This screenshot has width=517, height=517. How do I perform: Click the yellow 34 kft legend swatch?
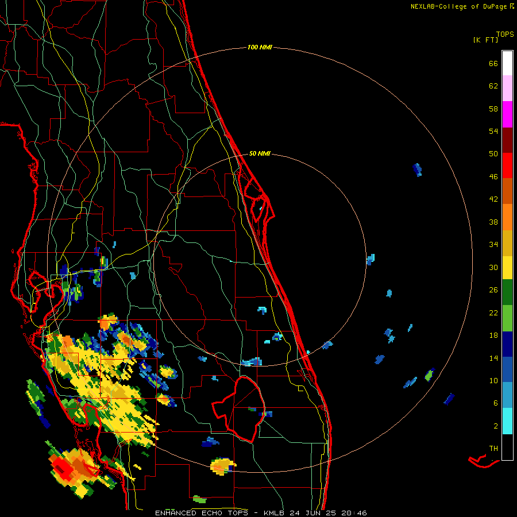(507, 267)
